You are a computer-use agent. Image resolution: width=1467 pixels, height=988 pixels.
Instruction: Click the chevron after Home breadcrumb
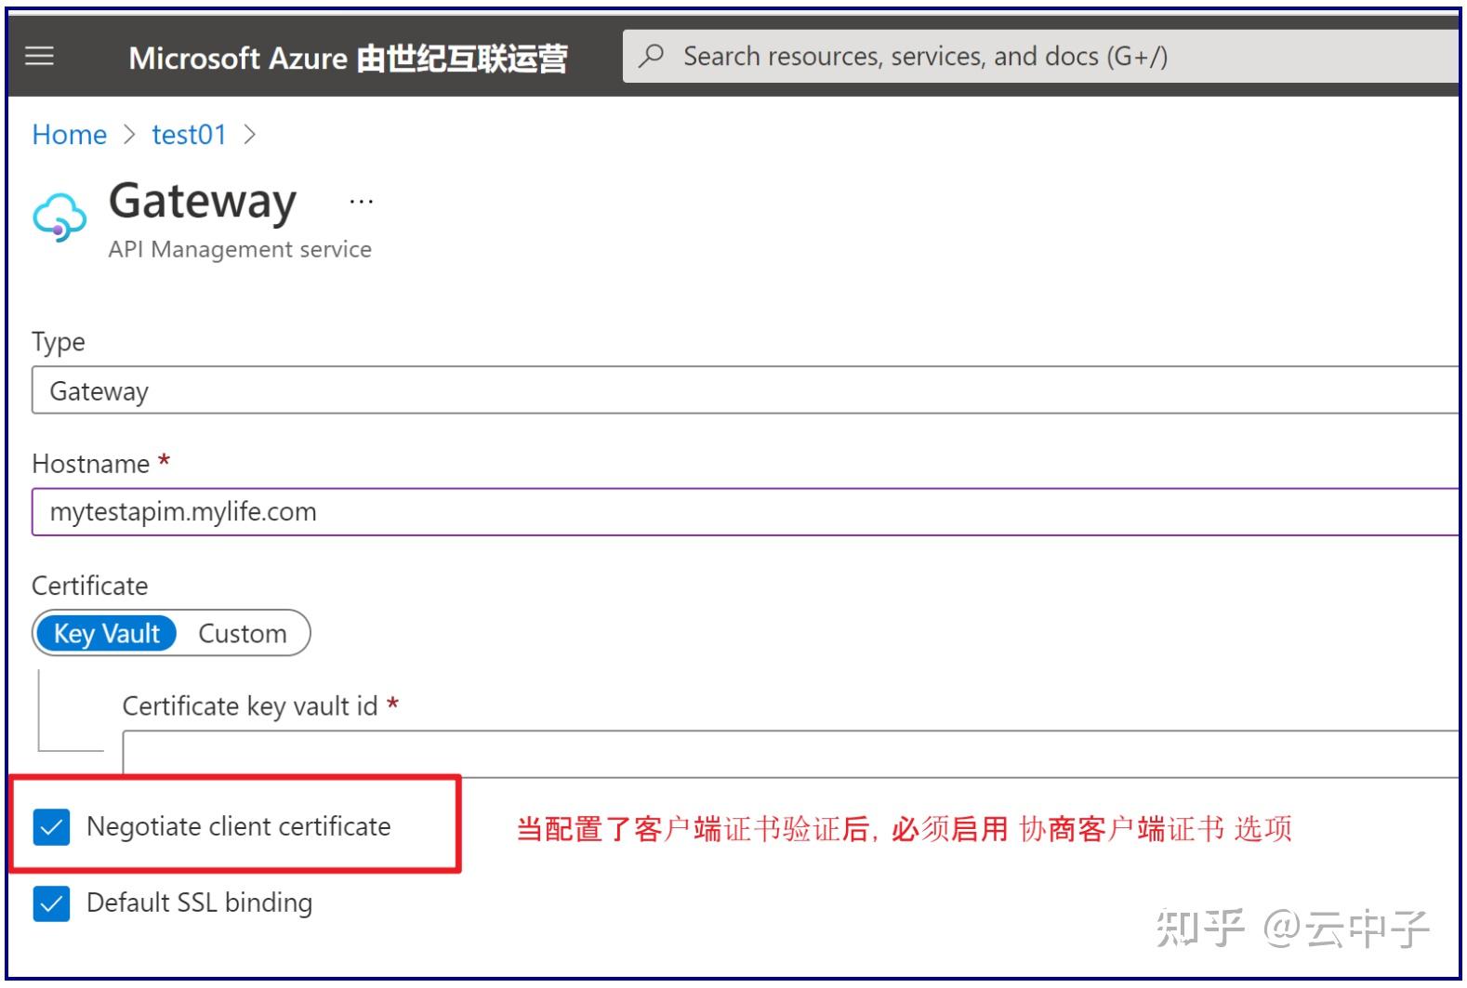point(129,135)
